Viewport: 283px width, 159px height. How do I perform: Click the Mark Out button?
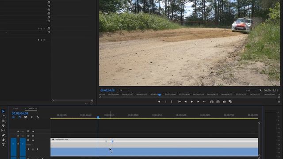[172, 102]
